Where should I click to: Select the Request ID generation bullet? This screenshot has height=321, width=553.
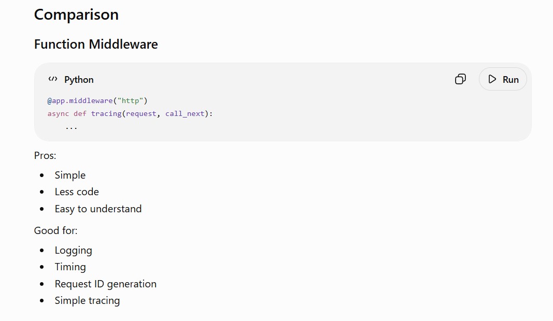pyautogui.click(x=105, y=284)
